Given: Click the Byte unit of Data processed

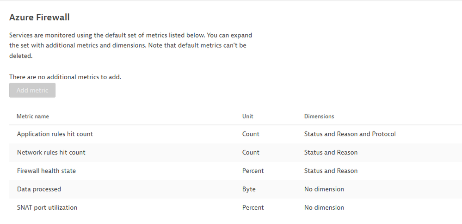Looking at the screenshot, I should (x=249, y=189).
